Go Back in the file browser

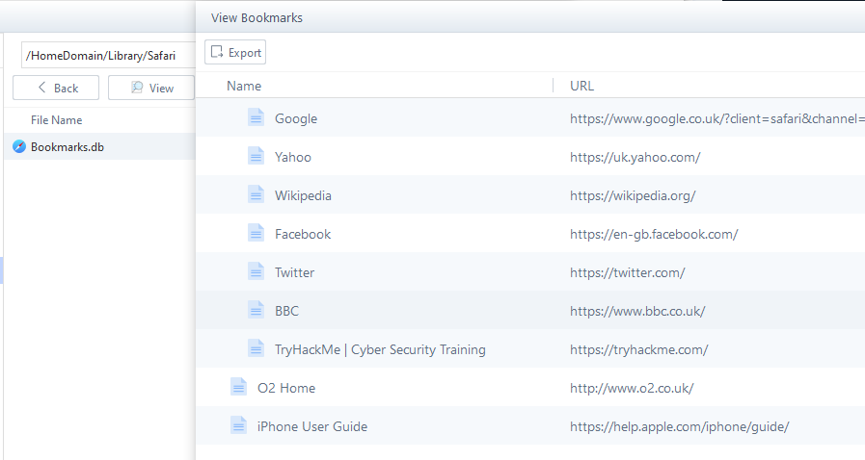click(x=56, y=88)
